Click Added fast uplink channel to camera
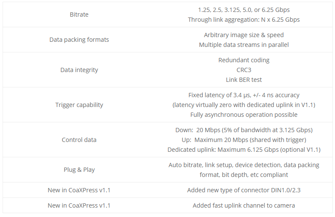335x217 pixels. [244, 205]
